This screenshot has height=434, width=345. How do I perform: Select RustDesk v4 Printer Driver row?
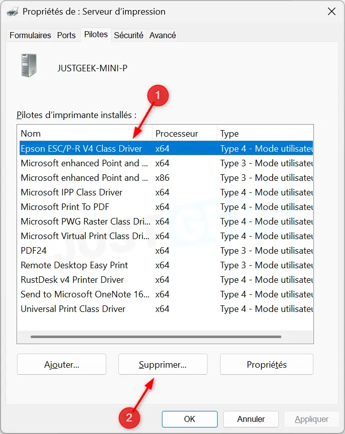pos(166,280)
